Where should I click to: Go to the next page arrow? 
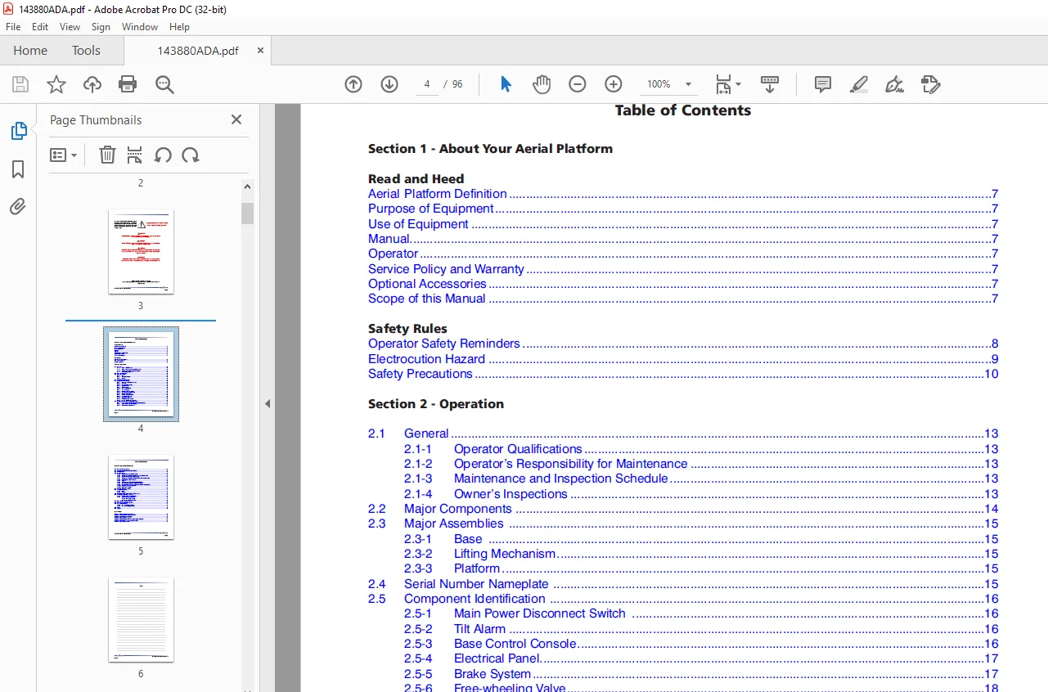[x=389, y=84]
